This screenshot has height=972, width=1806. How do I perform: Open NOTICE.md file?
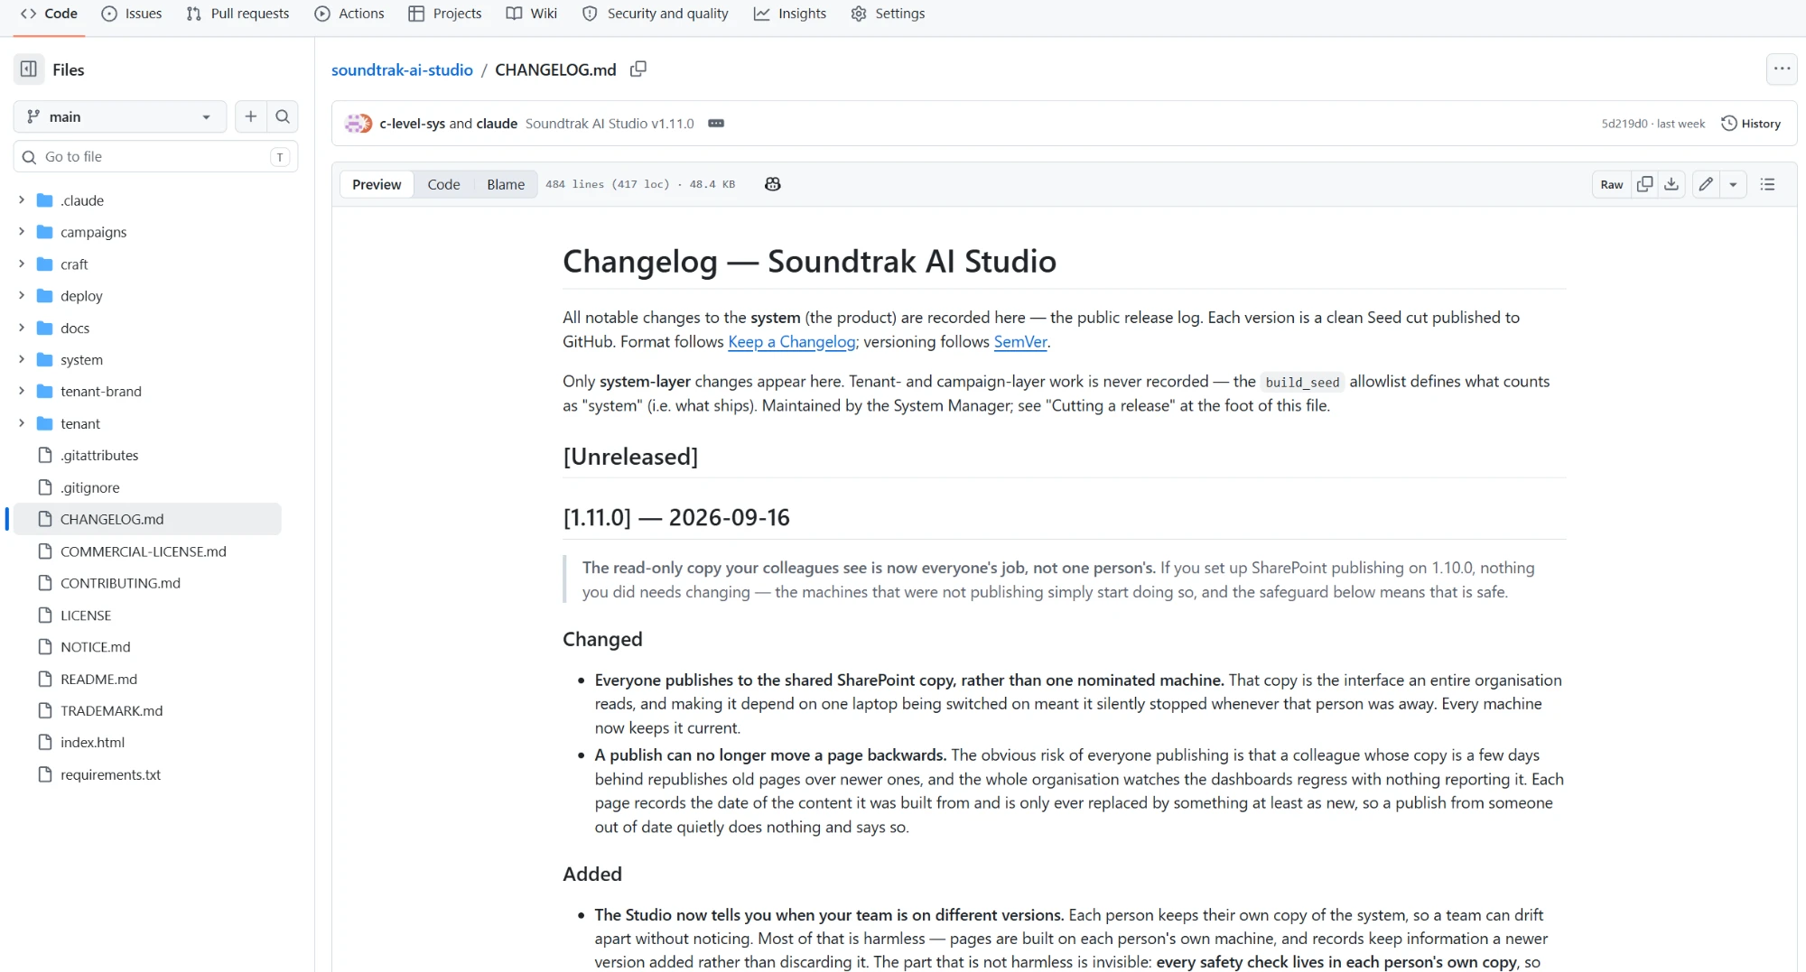click(x=96, y=647)
